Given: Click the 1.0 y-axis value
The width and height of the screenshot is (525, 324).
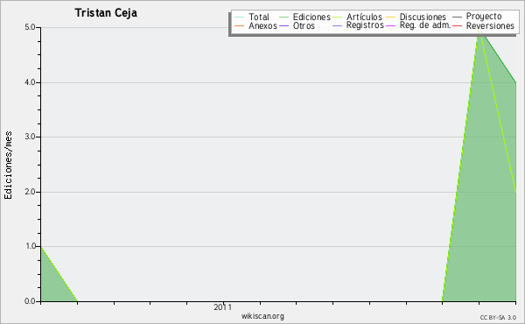Looking at the screenshot, I should point(30,246).
